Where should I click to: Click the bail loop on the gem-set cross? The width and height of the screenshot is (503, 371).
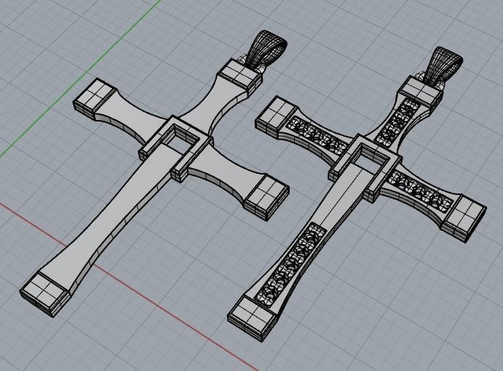(x=443, y=65)
